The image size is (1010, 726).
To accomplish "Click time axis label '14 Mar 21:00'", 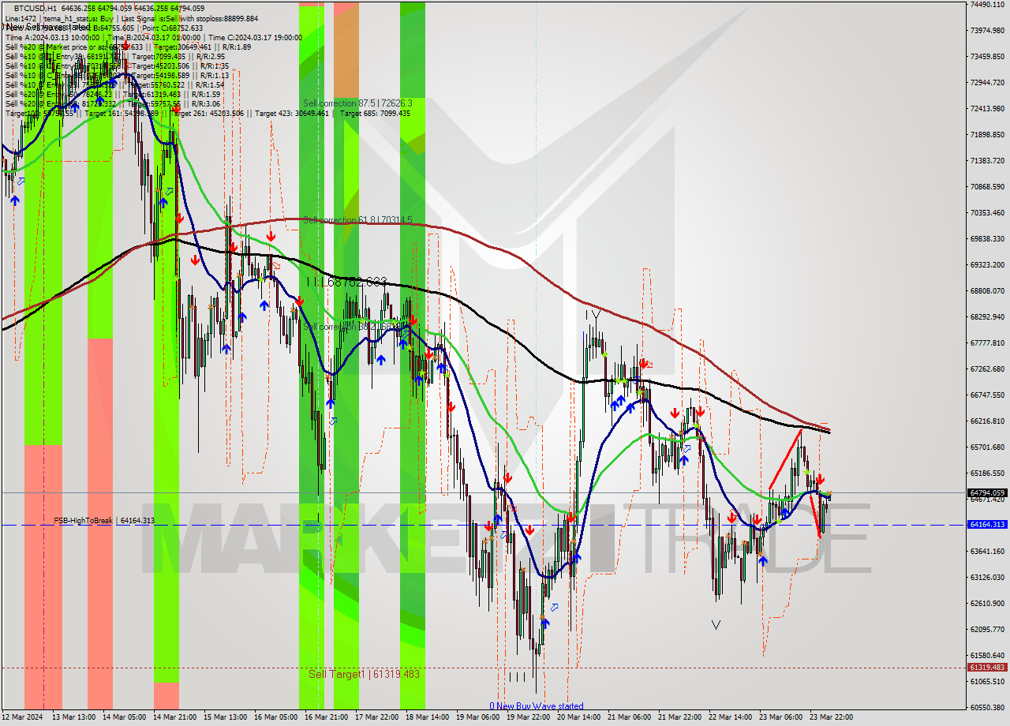I will 174,717.
